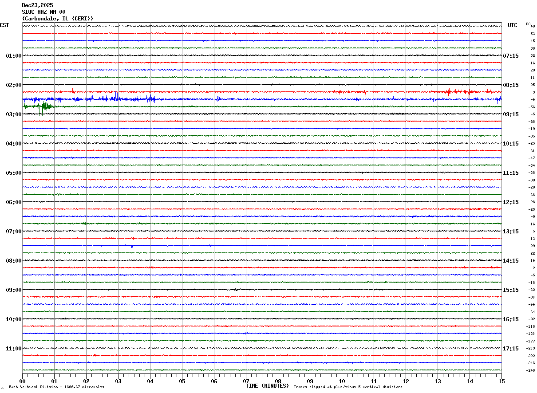Viewport: 537px width, 393px height.
Task: Select the CST axis header
Action: (x=4, y=26)
